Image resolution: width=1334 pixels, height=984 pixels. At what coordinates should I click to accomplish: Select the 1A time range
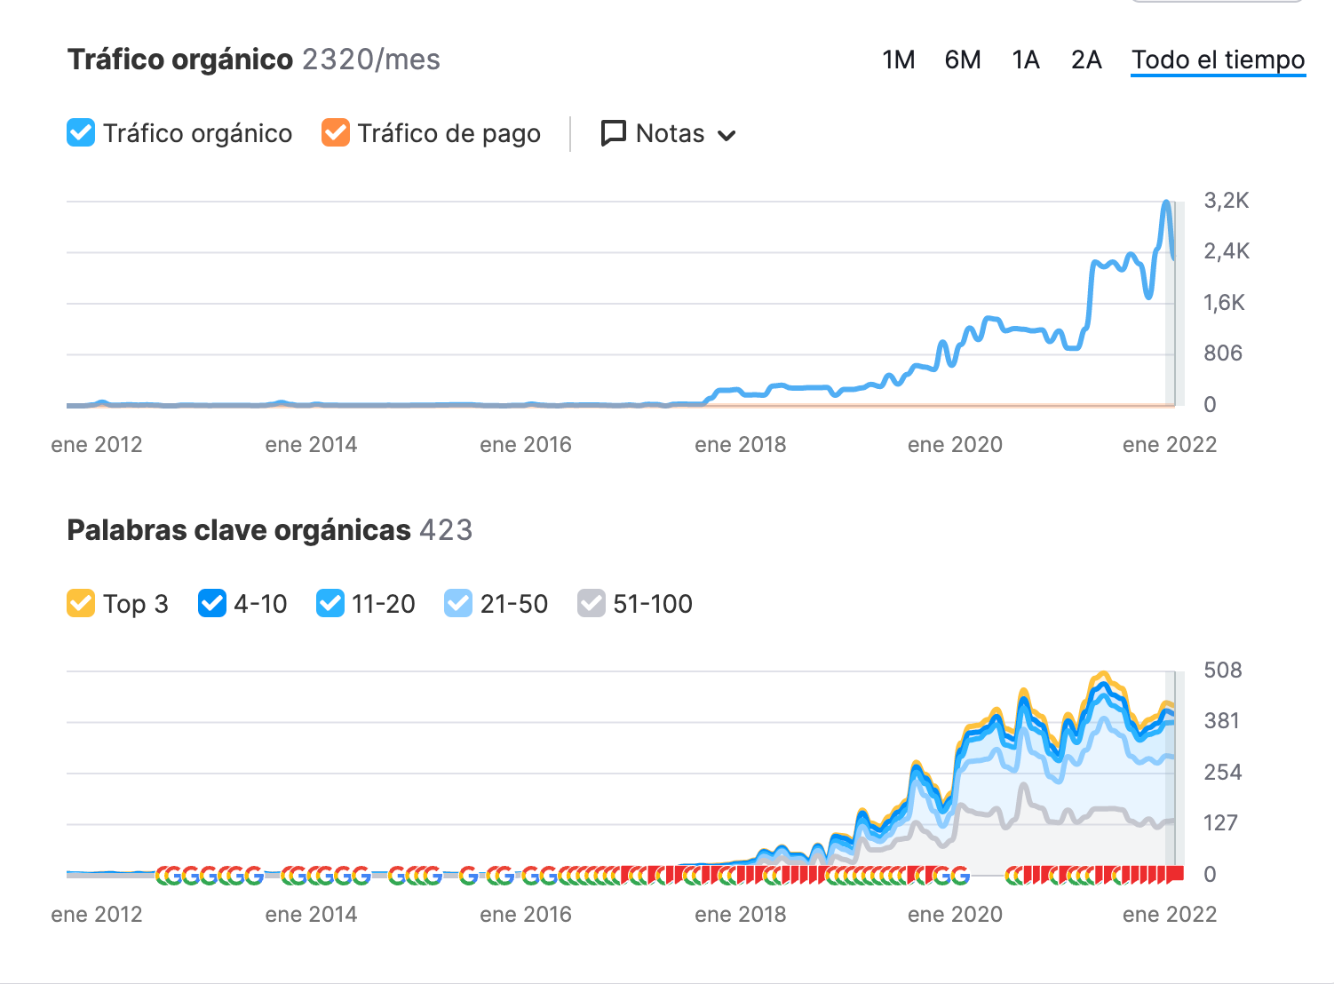click(1026, 60)
